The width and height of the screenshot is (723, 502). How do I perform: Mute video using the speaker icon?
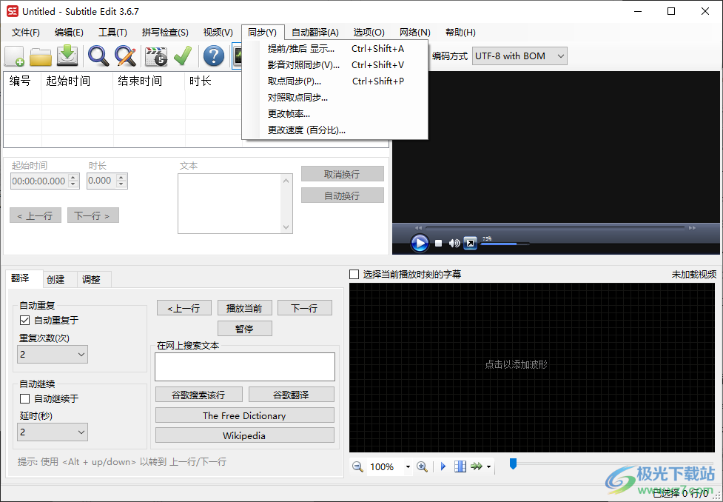click(x=454, y=243)
